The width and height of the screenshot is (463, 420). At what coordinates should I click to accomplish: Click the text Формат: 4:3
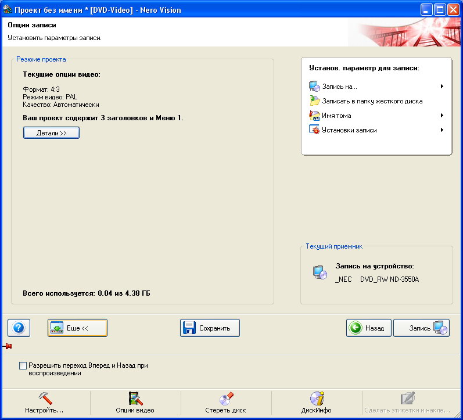click(41, 89)
